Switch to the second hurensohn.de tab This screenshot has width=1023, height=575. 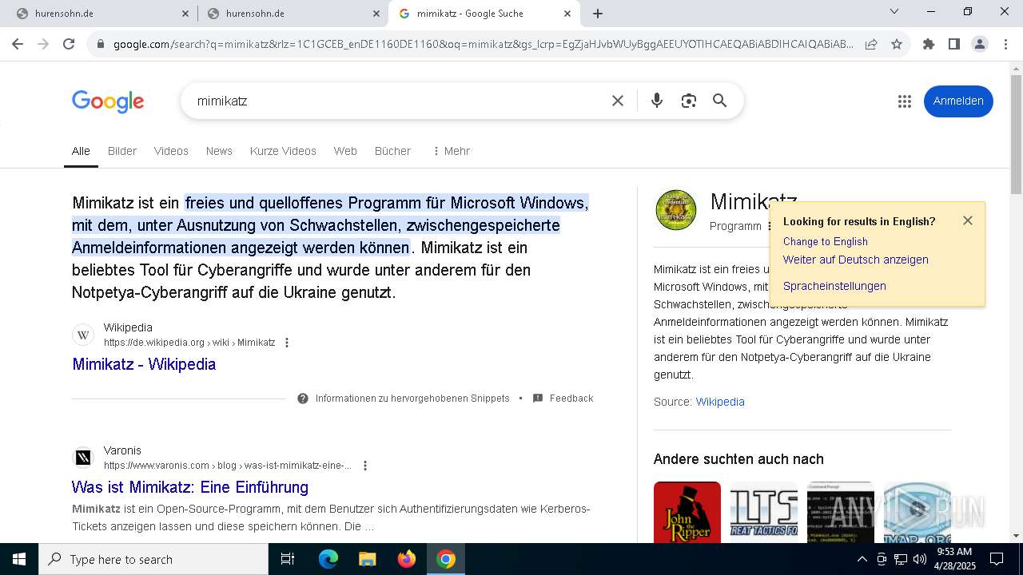coord(291,14)
